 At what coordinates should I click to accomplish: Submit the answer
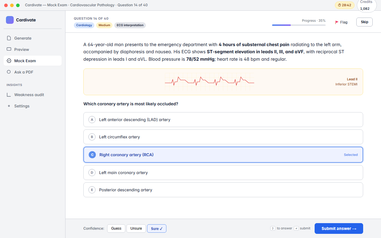339,228
